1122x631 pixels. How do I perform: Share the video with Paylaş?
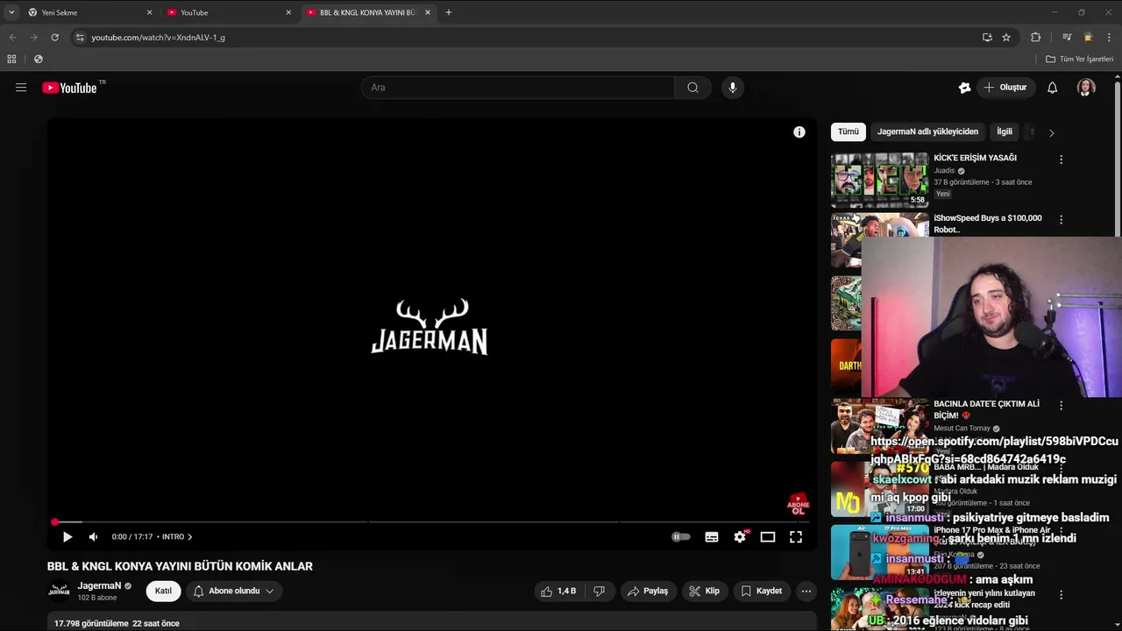click(x=648, y=592)
